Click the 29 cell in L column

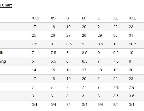[x=100, y=35]
